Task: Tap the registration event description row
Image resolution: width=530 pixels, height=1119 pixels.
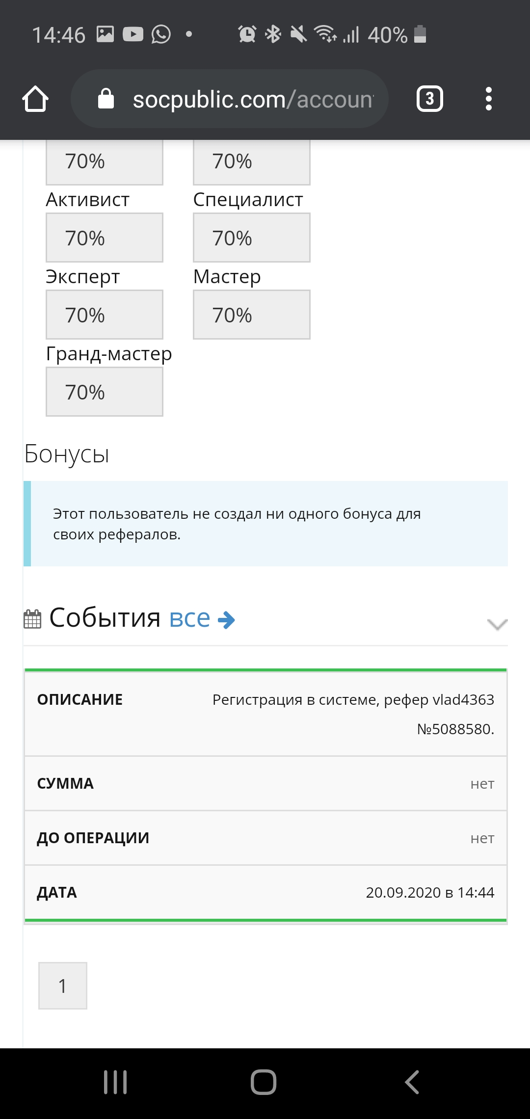Action: click(265, 714)
